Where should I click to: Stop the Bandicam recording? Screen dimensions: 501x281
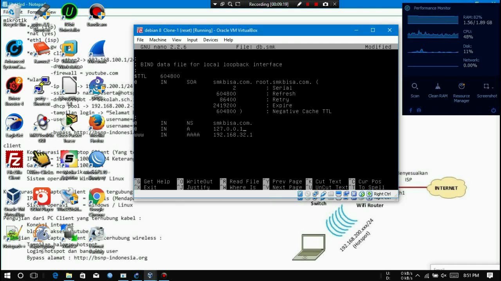click(x=316, y=4)
